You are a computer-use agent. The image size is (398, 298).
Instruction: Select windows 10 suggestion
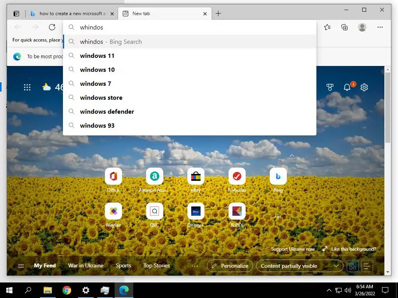click(x=190, y=70)
